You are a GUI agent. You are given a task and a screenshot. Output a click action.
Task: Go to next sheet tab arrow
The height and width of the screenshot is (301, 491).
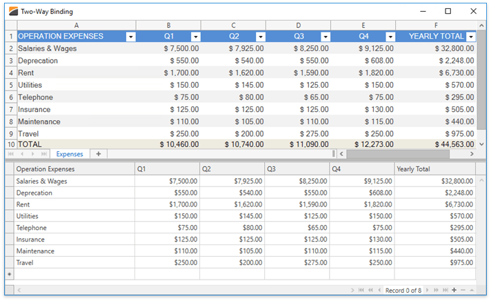pos(33,154)
